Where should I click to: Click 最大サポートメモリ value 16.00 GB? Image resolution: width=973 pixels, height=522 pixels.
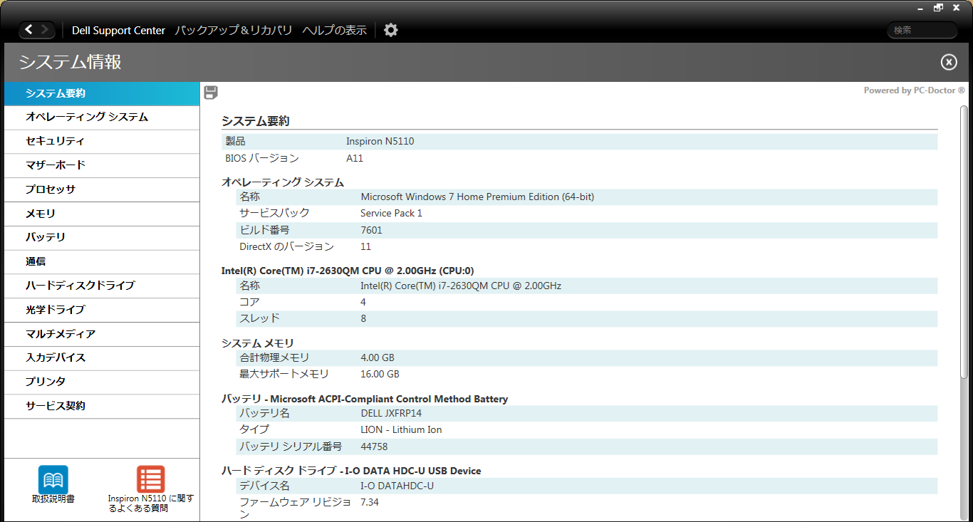(x=380, y=374)
